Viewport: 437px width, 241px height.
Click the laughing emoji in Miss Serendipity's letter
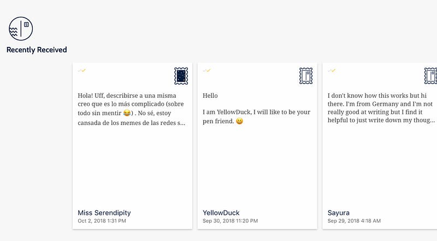click(x=127, y=113)
